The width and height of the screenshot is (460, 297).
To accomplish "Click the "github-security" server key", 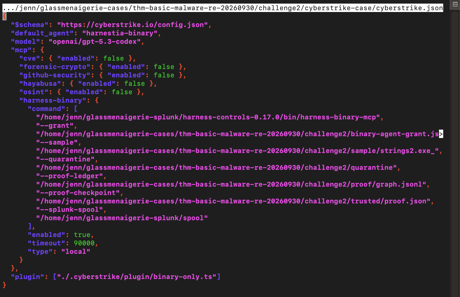I will [x=55, y=75].
